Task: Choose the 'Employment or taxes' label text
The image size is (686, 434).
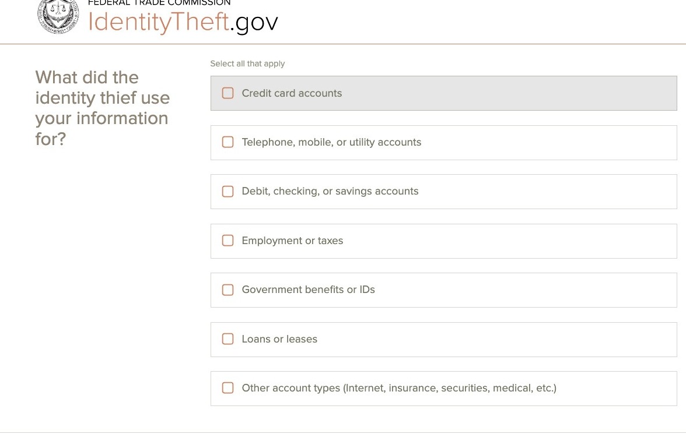Action: pos(292,241)
